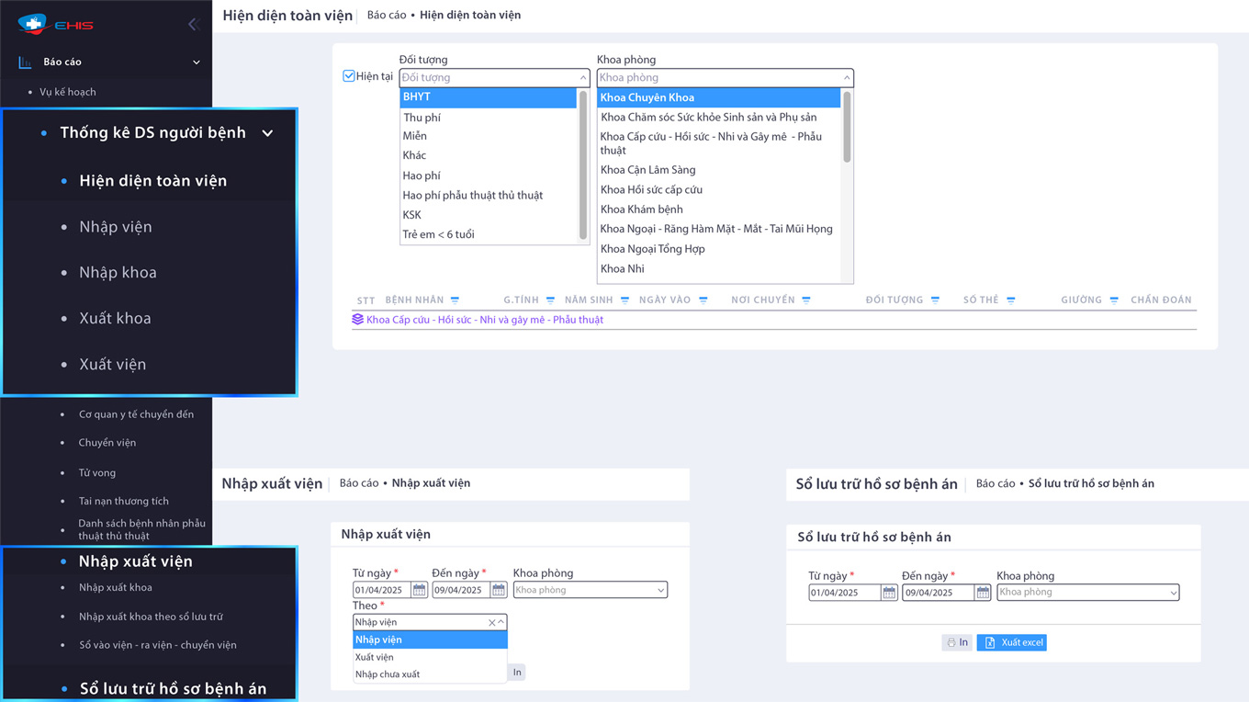Open Sổ vào viện - ra viện - chuyển viện
1249x702 pixels.
(157, 645)
